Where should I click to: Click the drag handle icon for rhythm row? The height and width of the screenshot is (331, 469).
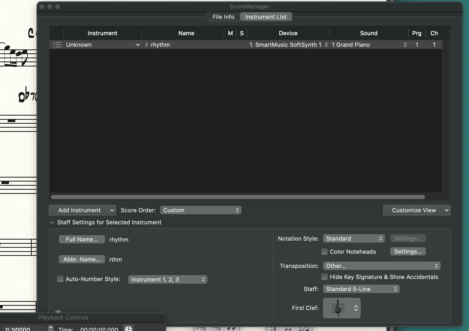click(57, 45)
